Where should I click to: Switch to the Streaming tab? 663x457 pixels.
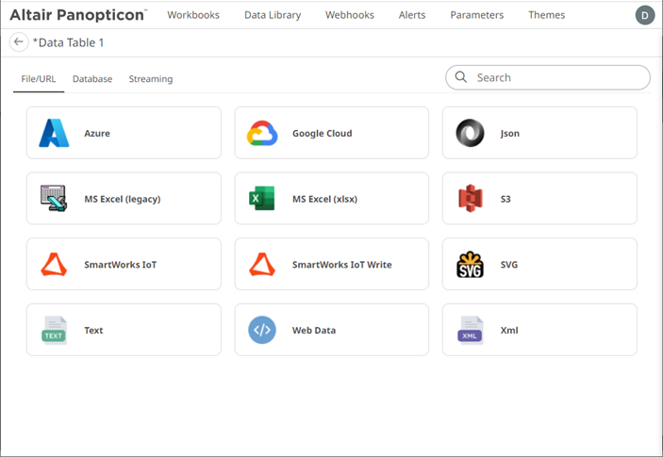151,79
